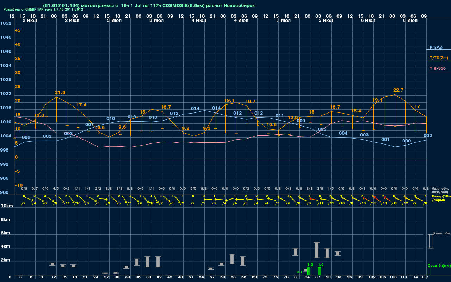451x282 pixels.
Task: Click the 13.8 temperature label
Action: 39,115
